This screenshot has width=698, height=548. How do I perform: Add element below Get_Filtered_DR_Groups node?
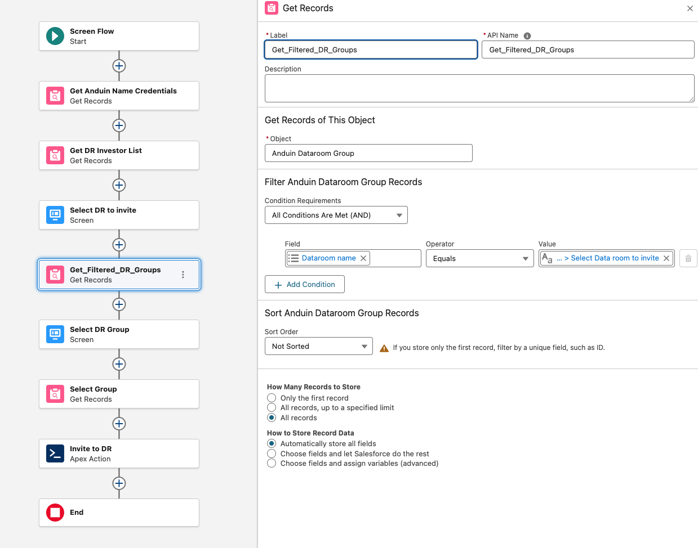coord(119,304)
